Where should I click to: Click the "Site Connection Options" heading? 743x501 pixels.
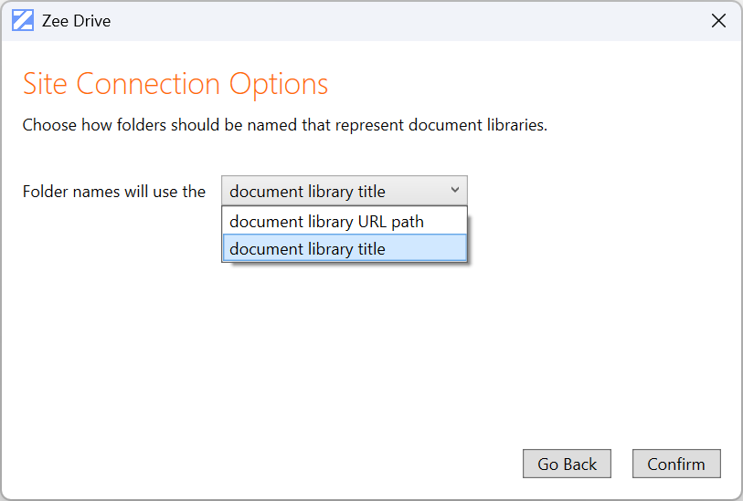click(x=175, y=84)
